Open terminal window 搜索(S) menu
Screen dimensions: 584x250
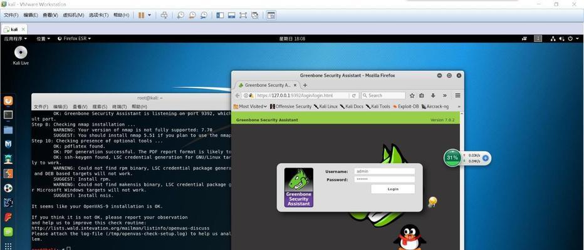(x=100, y=107)
